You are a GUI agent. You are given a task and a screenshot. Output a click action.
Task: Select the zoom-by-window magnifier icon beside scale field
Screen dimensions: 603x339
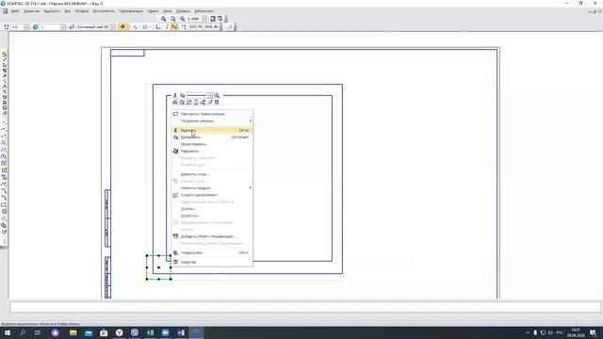coord(182,19)
